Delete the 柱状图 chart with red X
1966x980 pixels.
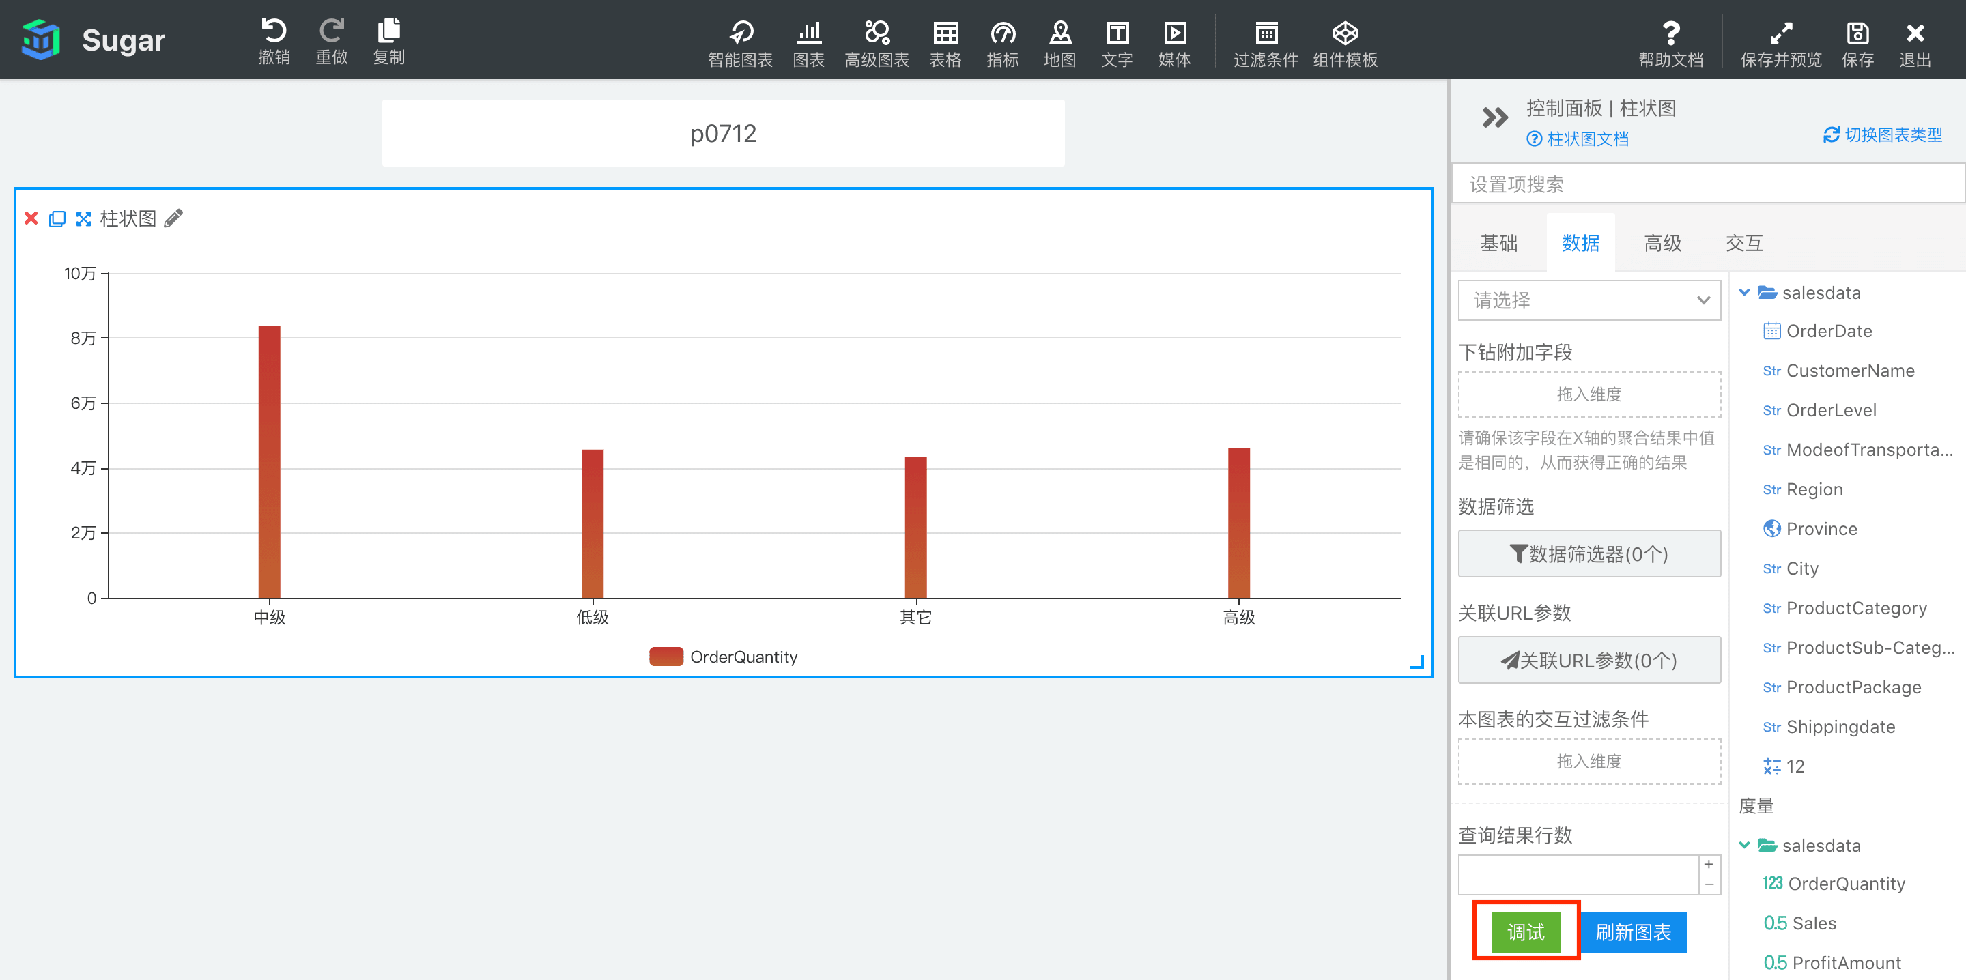coord(31,218)
